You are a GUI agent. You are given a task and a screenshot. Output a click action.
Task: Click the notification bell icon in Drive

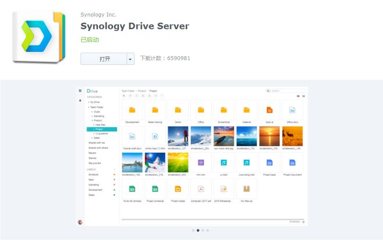click(x=80, y=100)
